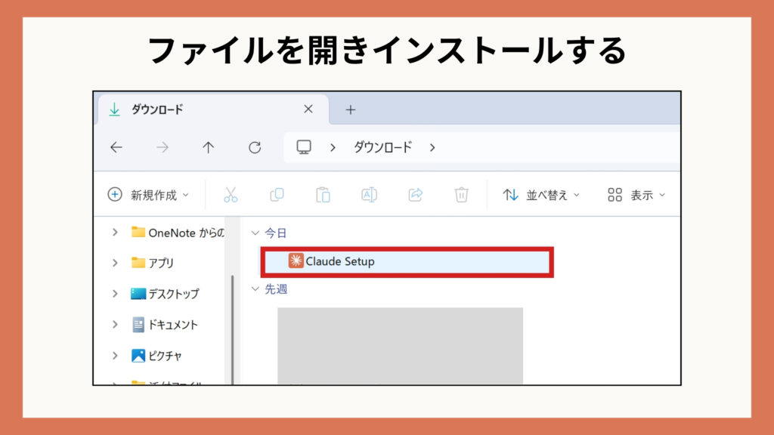Close the ダウンロード tab
The height and width of the screenshot is (435, 774).
tap(308, 109)
